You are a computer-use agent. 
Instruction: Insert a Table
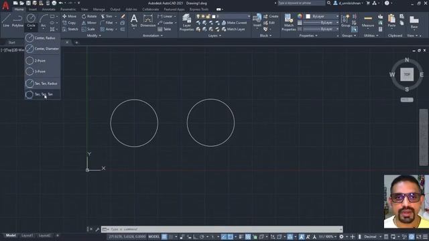[164, 29]
